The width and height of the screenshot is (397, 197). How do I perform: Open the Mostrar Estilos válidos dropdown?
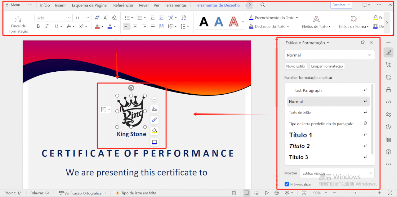click(371, 173)
